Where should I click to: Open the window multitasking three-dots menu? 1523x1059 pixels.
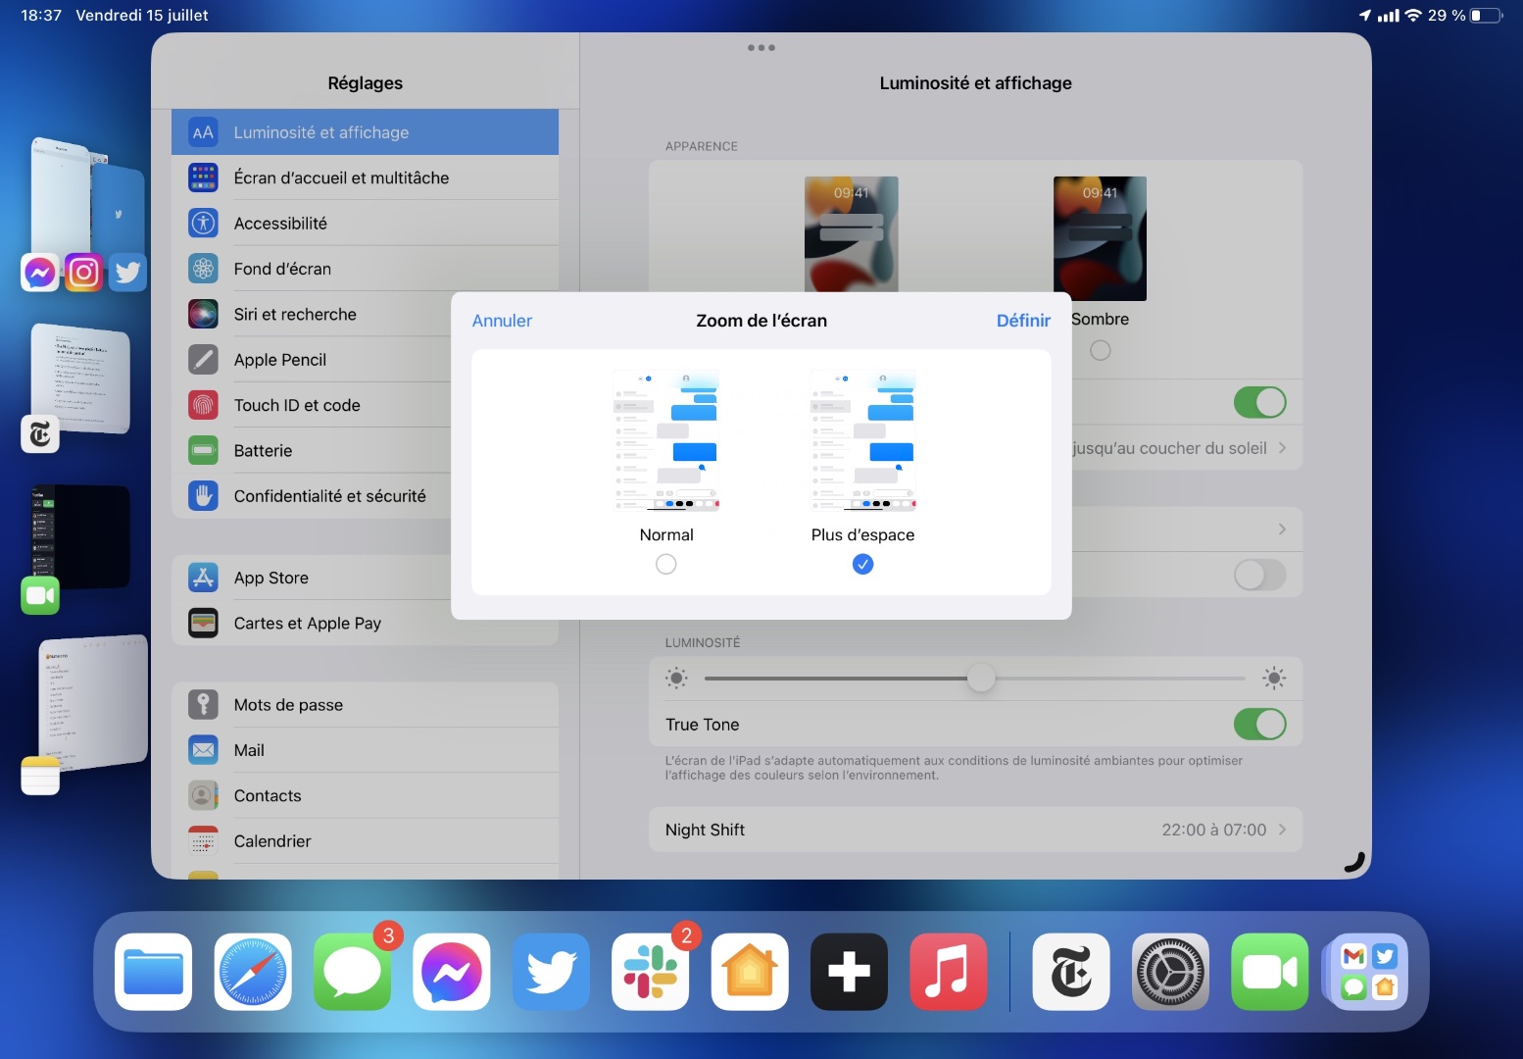(x=761, y=47)
